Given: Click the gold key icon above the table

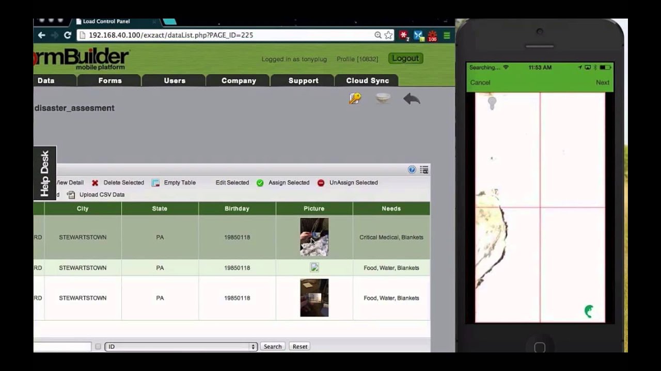Looking at the screenshot, I should (355, 98).
